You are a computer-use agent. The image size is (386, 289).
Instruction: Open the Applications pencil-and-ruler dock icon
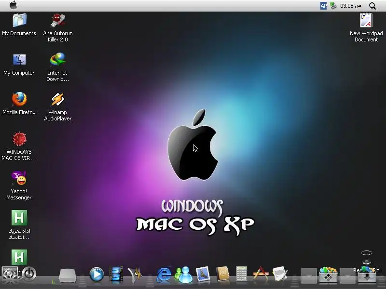pyautogui.click(x=261, y=273)
